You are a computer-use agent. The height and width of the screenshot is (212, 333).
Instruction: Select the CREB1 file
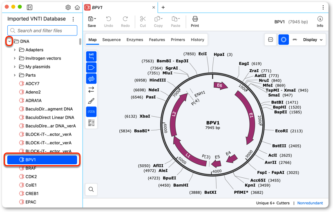[29, 194]
